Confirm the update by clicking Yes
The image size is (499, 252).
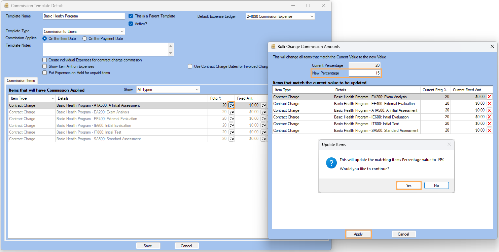click(x=408, y=186)
